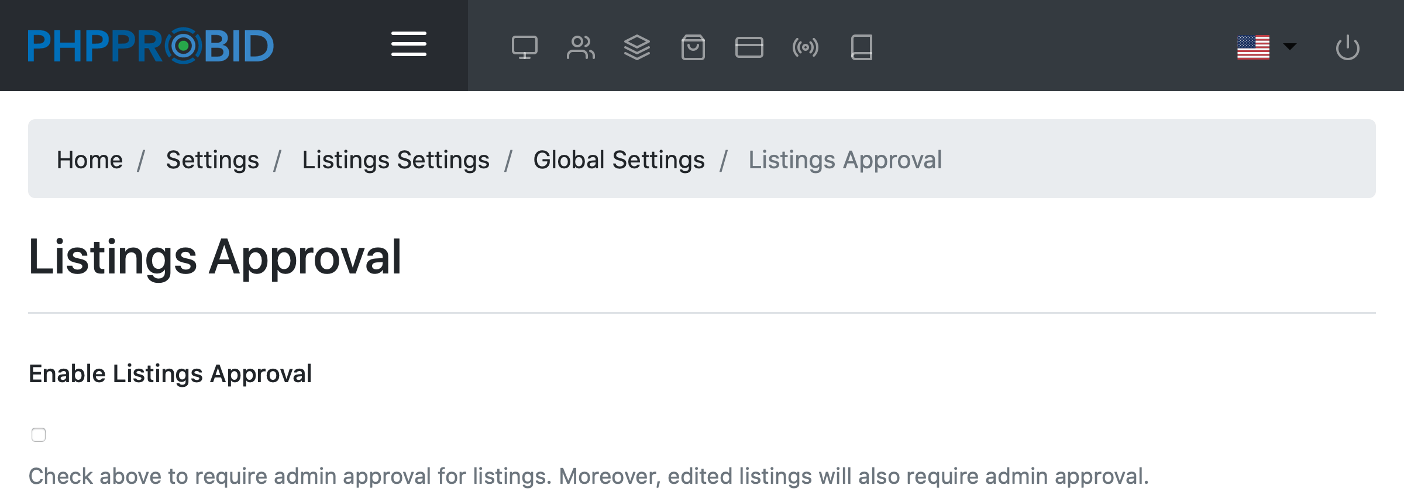Click the US flag language selector
Viewport: 1404px width, 492px height.
(x=1253, y=47)
